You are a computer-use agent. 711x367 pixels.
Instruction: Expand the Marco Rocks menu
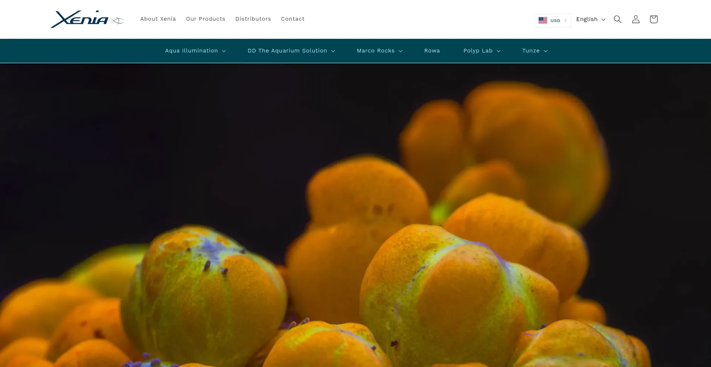coord(379,51)
